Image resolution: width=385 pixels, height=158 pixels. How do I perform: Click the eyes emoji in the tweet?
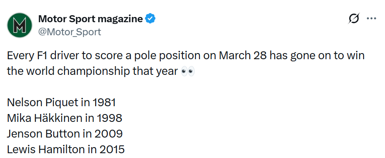pyautogui.click(x=188, y=71)
